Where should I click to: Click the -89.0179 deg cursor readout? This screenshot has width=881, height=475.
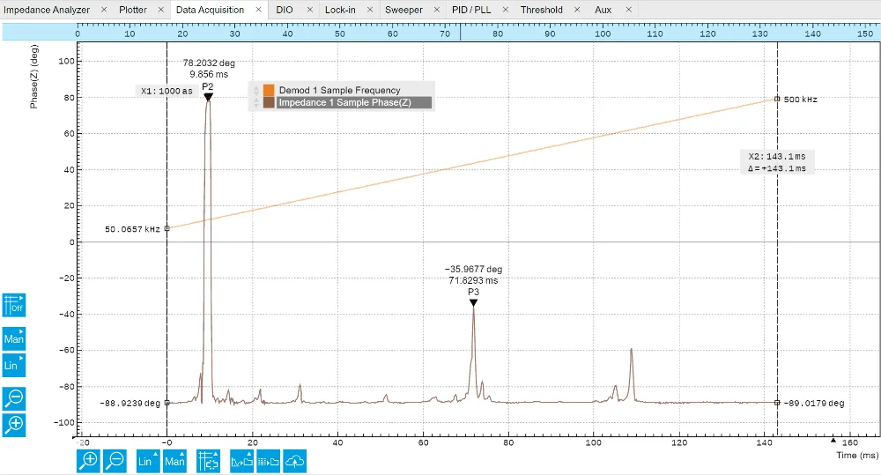[813, 403]
